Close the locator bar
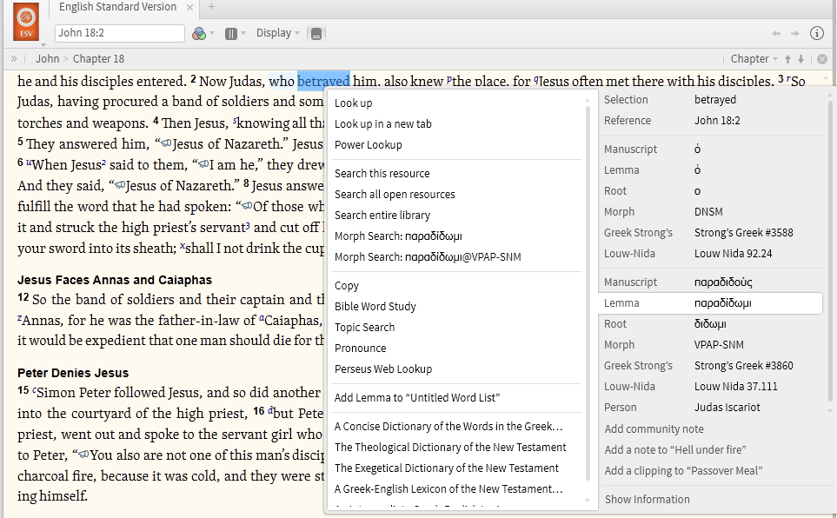Image resolution: width=837 pixels, height=518 pixels. pos(822,59)
